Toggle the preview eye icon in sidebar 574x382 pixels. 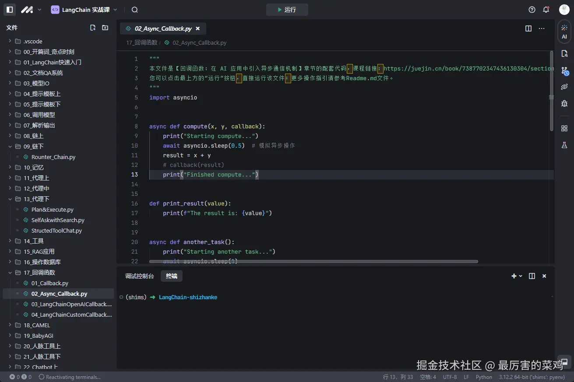pos(564,87)
